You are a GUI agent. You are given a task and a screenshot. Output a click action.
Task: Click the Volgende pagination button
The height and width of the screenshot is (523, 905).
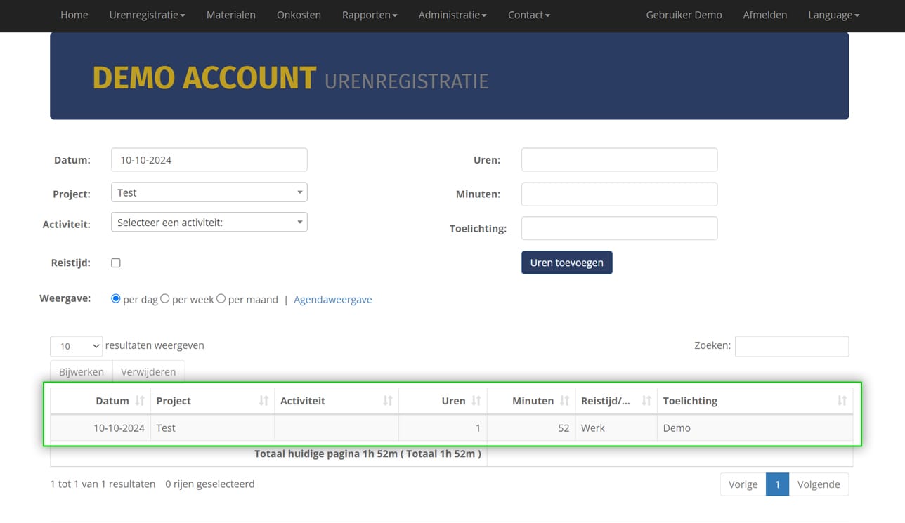818,484
